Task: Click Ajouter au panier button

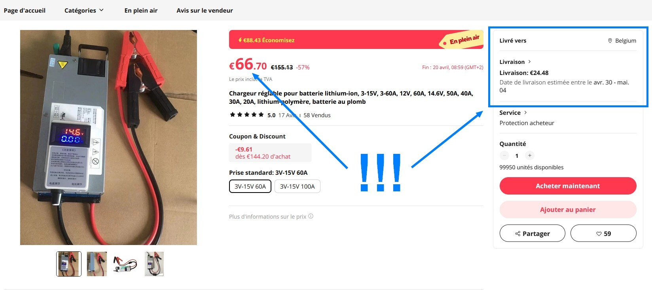Action: [568, 210]
